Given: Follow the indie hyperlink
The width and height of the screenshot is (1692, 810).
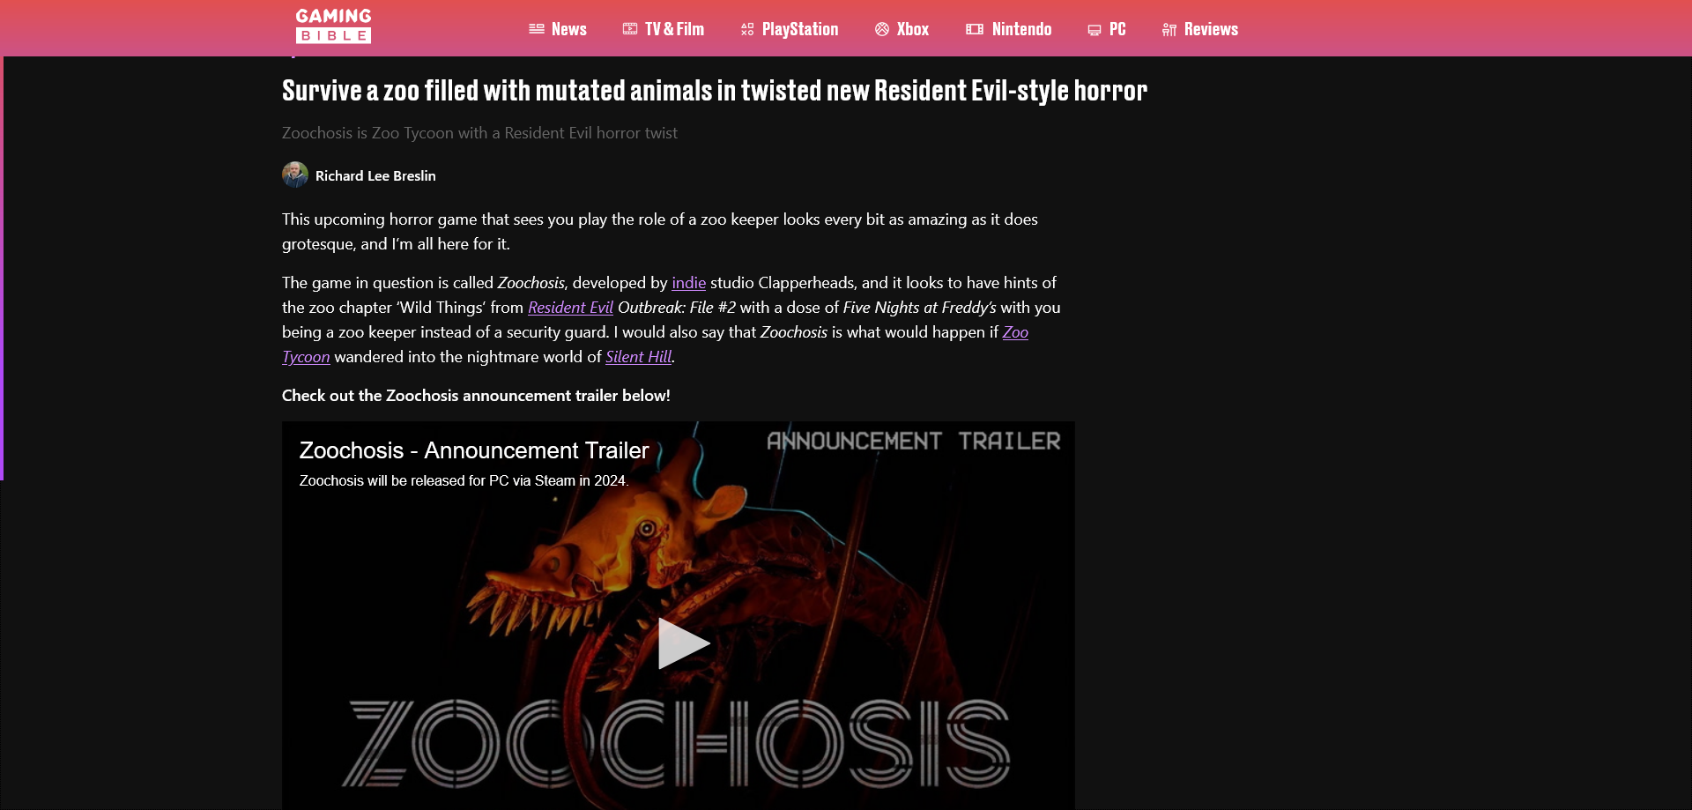Looking at the screenshot, I should (x=689, y=283).
